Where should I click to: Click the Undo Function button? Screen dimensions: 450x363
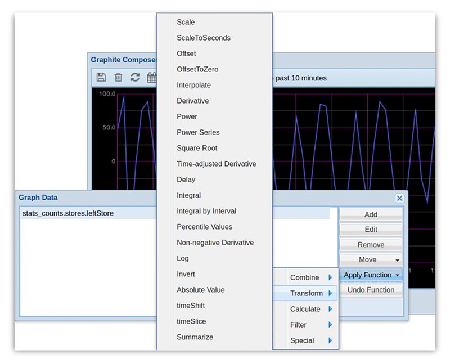371,290
